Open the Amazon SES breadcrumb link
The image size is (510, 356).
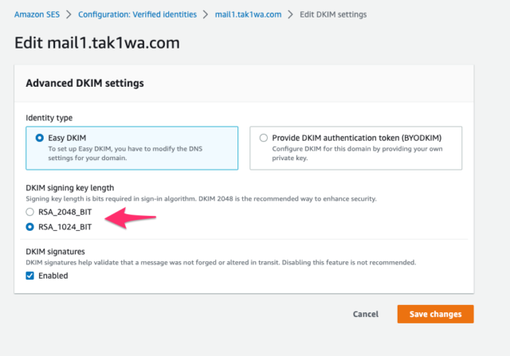click(x=37, y=14)
